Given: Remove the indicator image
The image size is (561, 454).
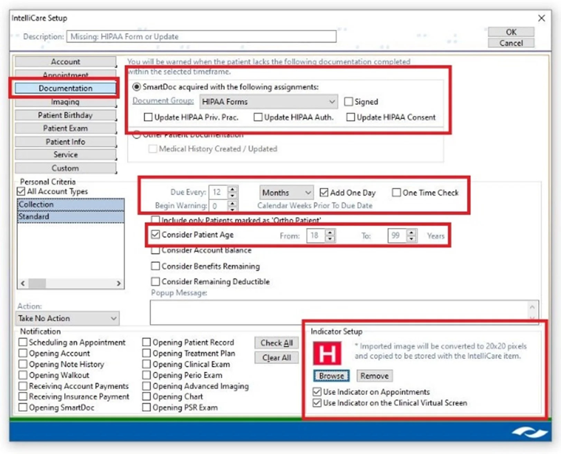Looking at the screenshot, I should coord(374,376).
